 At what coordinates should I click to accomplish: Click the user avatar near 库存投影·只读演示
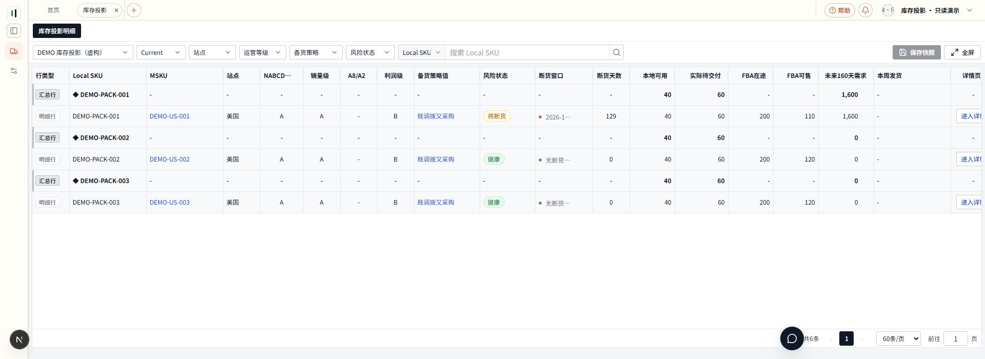888,10
